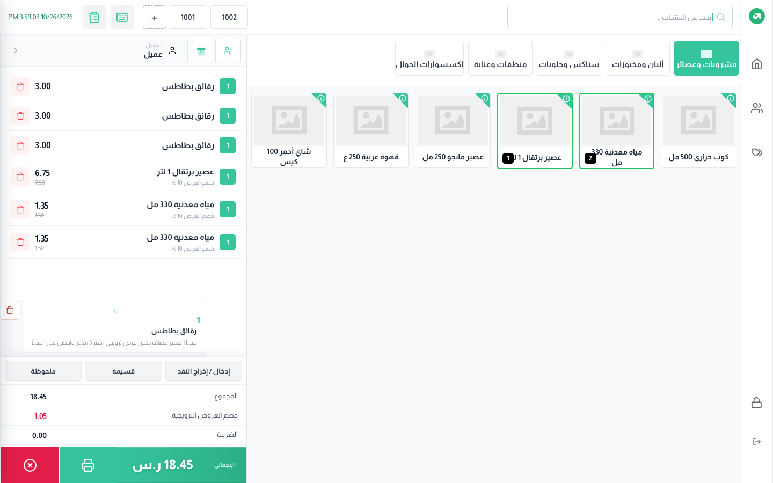Show info for قهوة عربية 250 غ

tap(403, 98)
